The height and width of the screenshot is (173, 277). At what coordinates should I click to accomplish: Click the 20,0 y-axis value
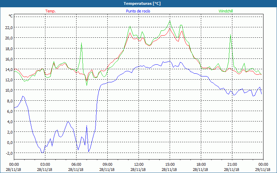[9, 38]
